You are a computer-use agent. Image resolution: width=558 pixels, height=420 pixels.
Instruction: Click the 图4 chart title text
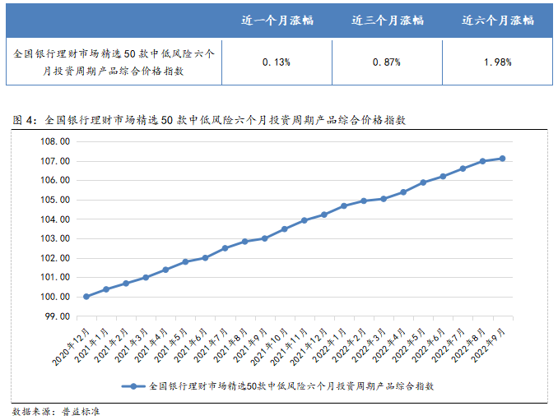pyautogui.click(x=210, y=120)
